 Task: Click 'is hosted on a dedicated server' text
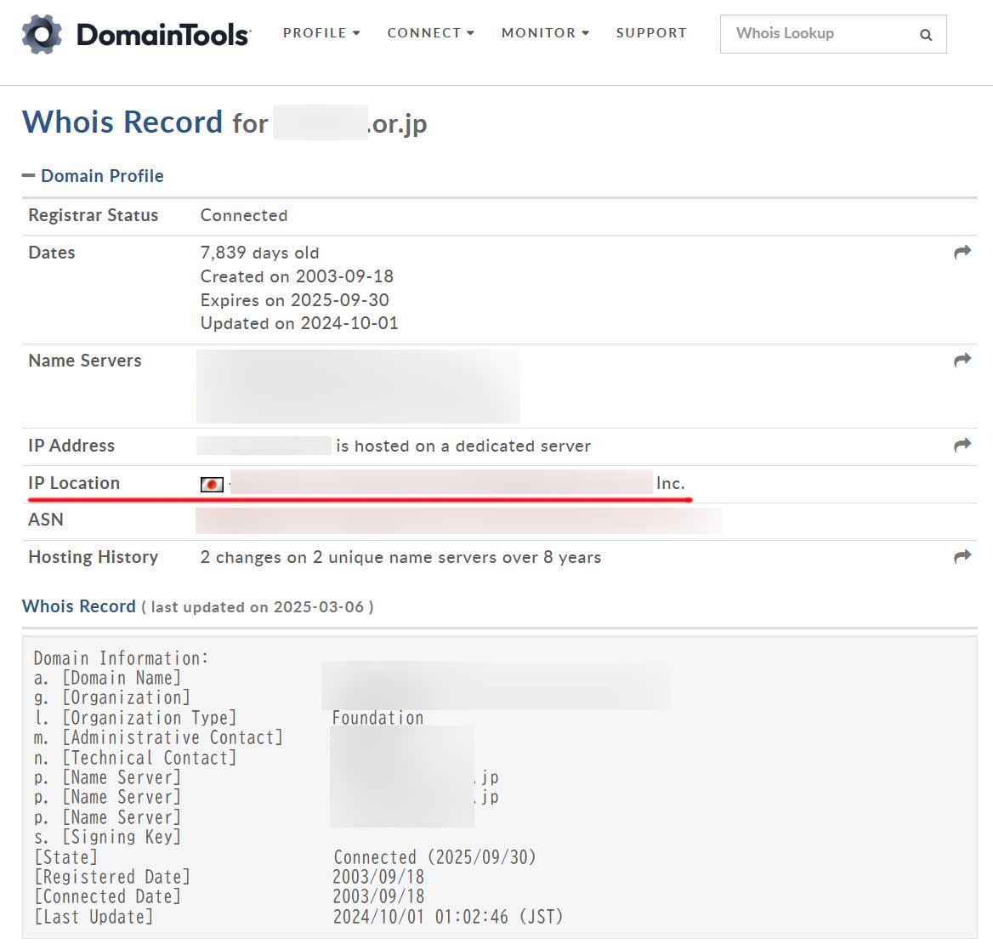point(463,446)
